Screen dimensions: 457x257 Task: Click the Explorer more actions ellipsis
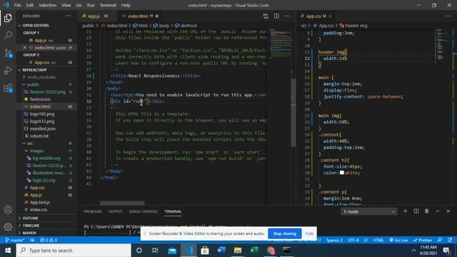[69, 16]
